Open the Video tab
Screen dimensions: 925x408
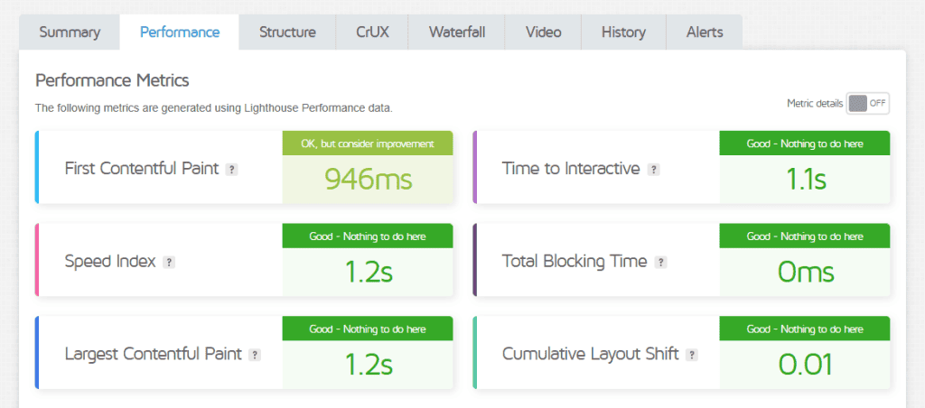pyautogui.click(x=543, y=32)
